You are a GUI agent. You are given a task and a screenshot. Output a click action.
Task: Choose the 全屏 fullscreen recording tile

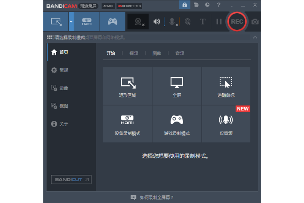tap(177, 86)
